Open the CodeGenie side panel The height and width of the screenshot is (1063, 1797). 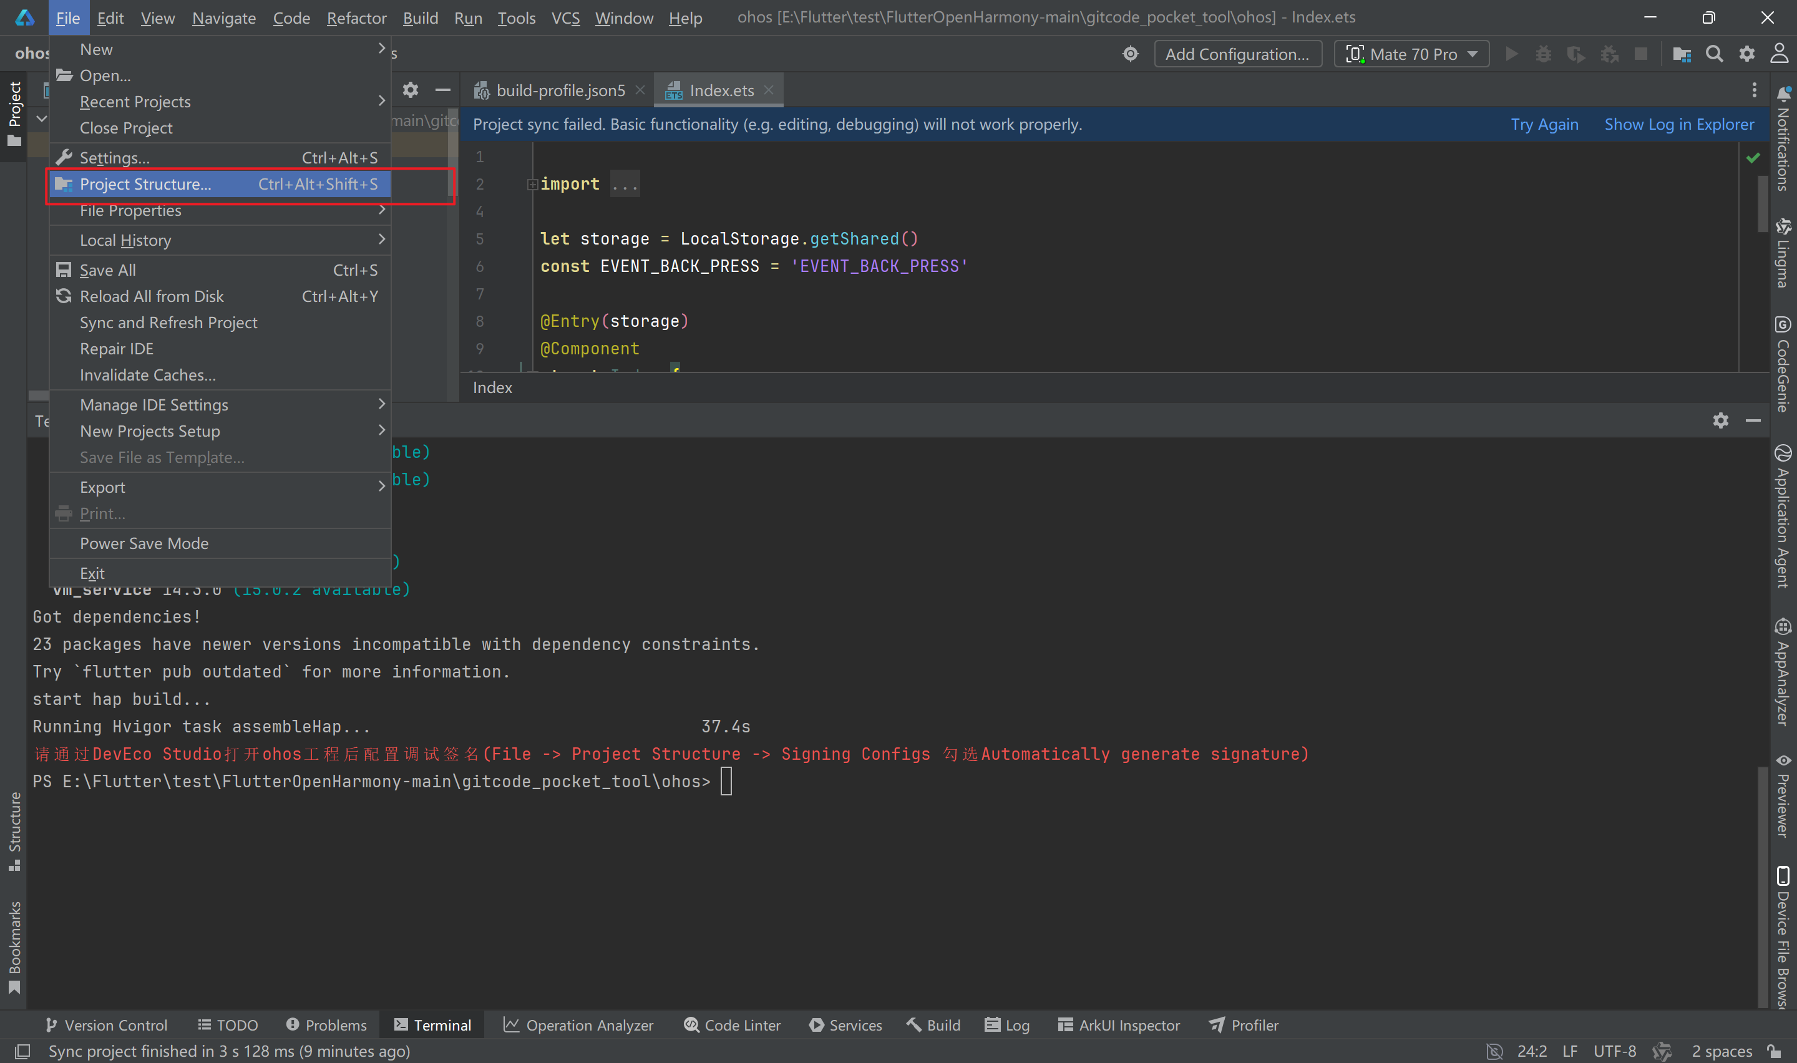1783,364
